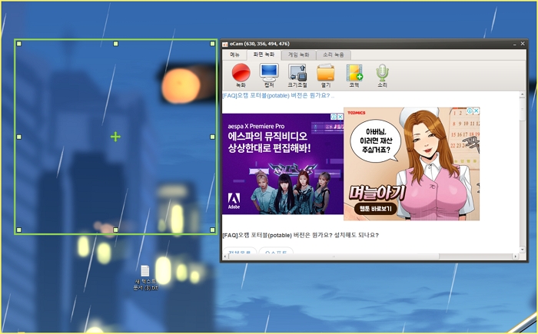Select the 새 텍스트 문서 (3).txt desktop file
The height and width of the screenshot is (334, 538).
(145, 278)
